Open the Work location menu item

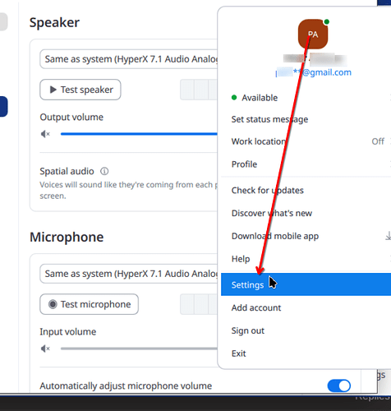pyautogui.click(x=306, y=141)
